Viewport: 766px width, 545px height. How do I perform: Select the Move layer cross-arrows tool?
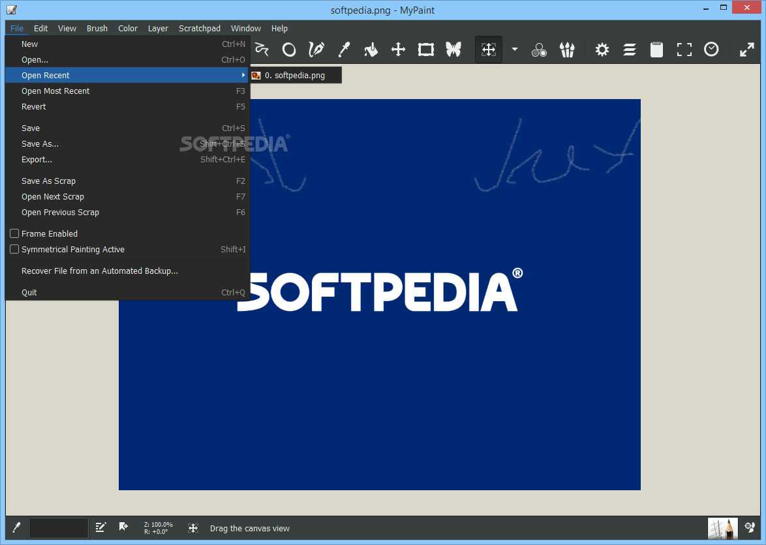(x=398, y=50)
